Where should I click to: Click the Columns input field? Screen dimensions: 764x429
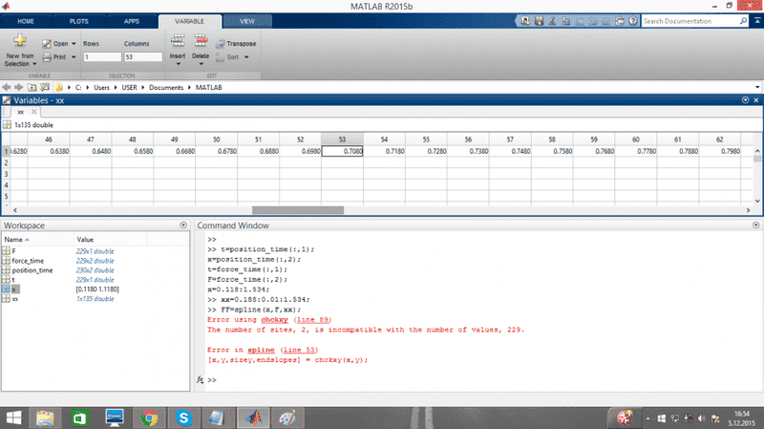pos(142,57)
